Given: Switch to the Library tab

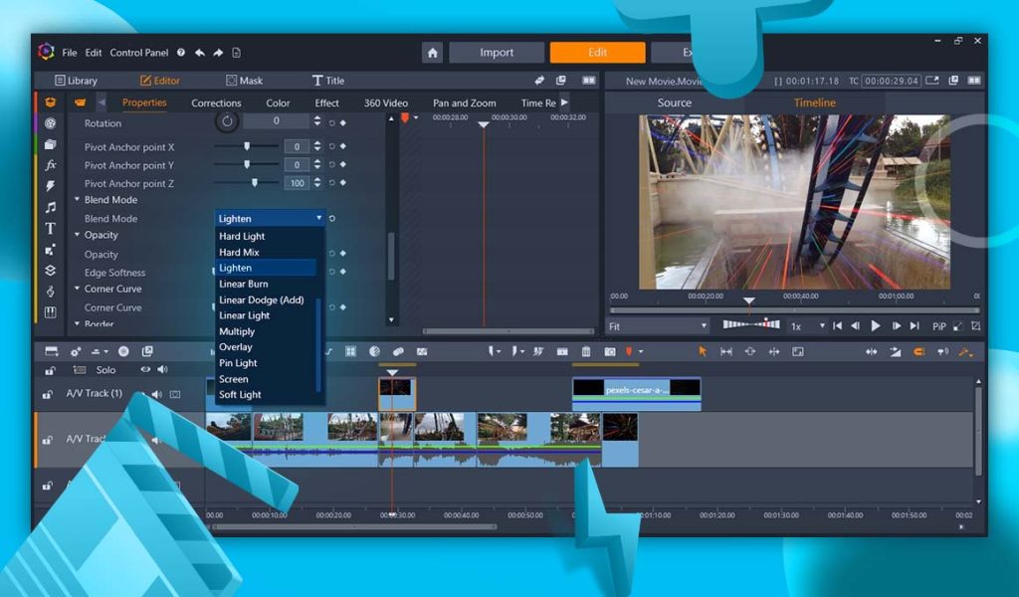Looking at the screenshot, I should pyautogui.click(x=76, y=81).
